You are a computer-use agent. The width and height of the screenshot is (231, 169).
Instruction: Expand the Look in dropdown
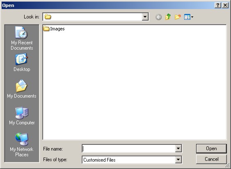[x=145, y=17]
